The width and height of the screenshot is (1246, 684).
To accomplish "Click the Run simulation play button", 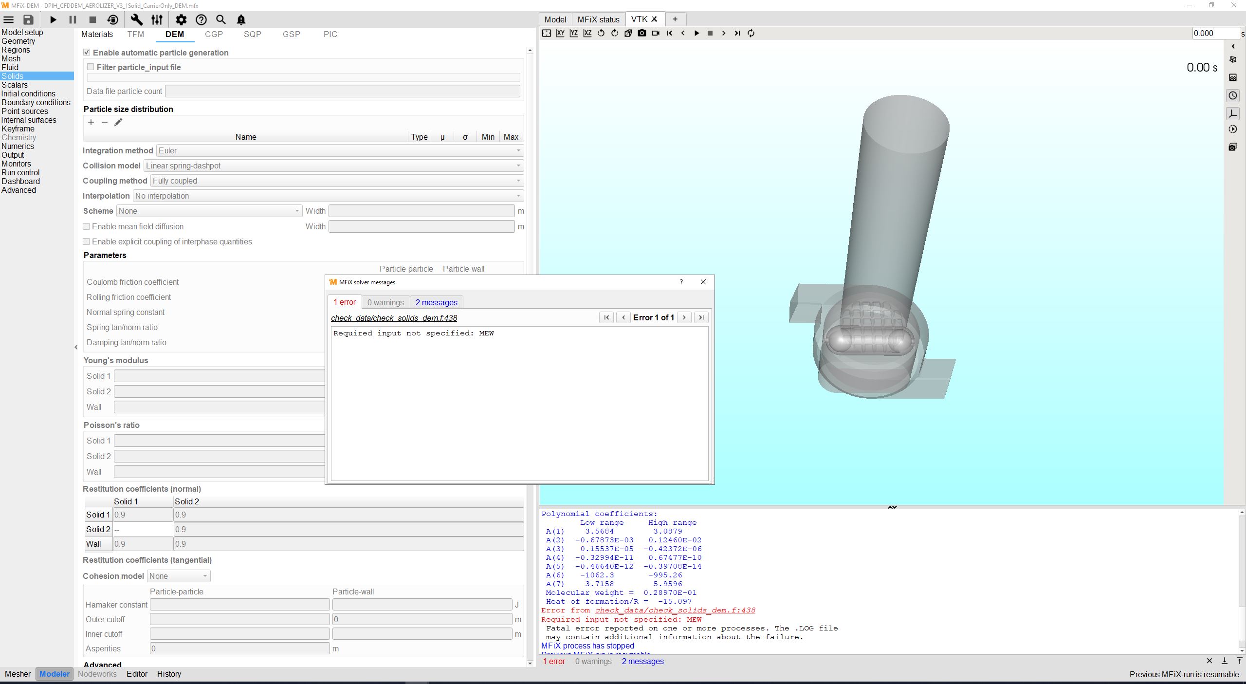I will click(53, 20).
